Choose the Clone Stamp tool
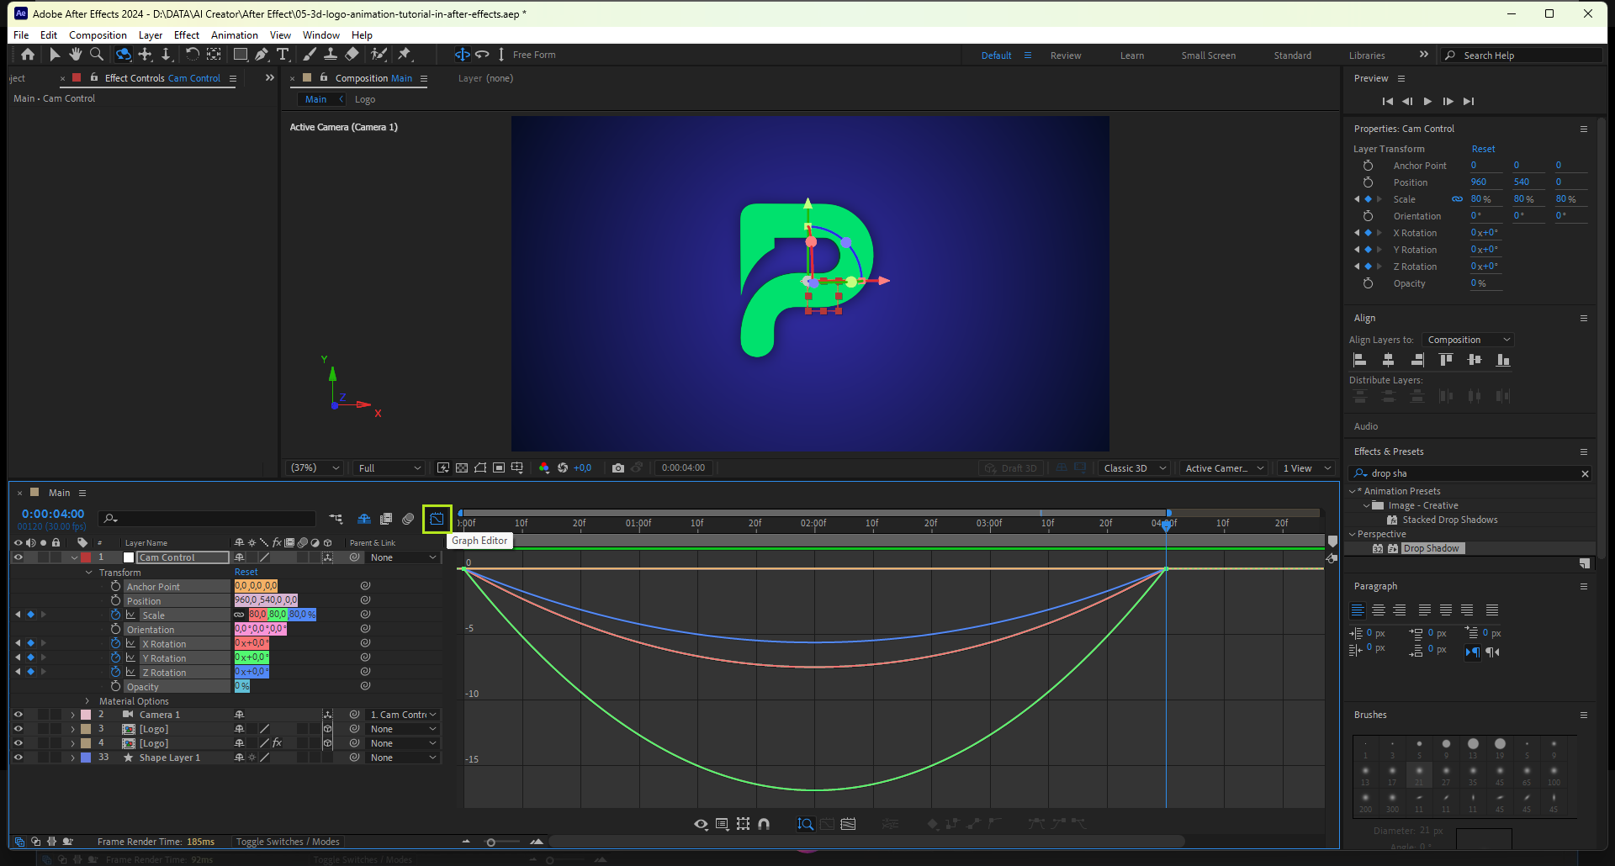 [x=331, y=55]
